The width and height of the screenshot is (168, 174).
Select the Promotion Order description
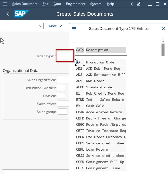[101, 62]
